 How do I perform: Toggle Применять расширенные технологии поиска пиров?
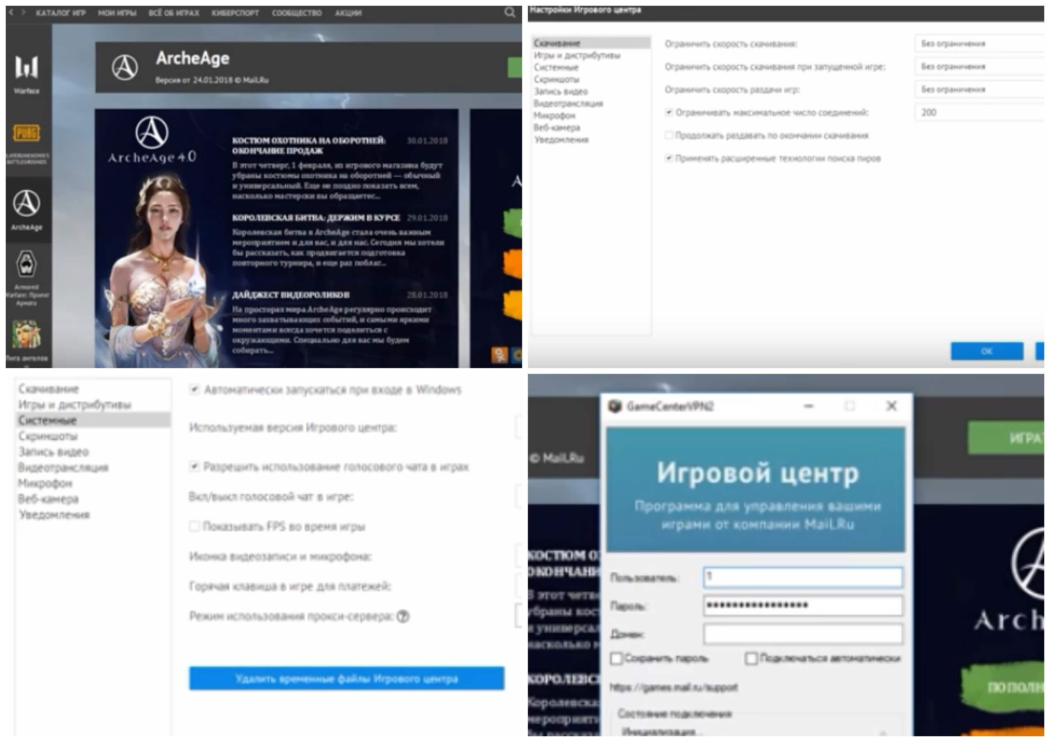[x=668, y=158]
